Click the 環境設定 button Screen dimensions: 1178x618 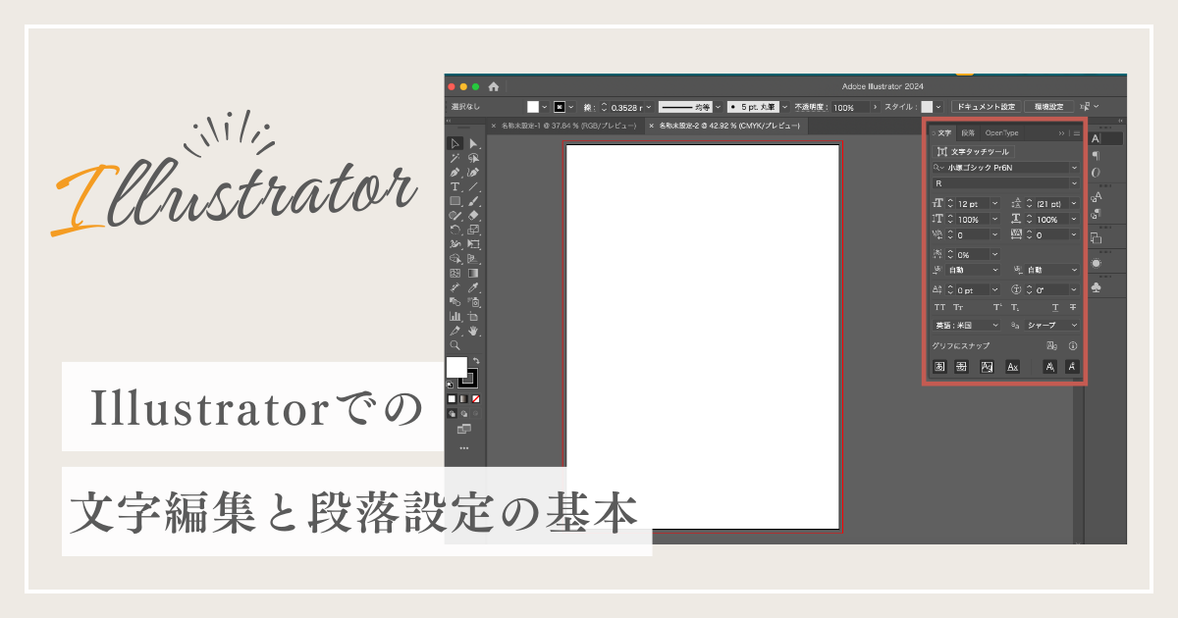1048,107
